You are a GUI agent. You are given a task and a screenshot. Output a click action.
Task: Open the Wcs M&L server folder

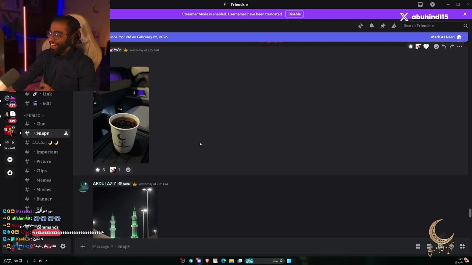point(10,145)
